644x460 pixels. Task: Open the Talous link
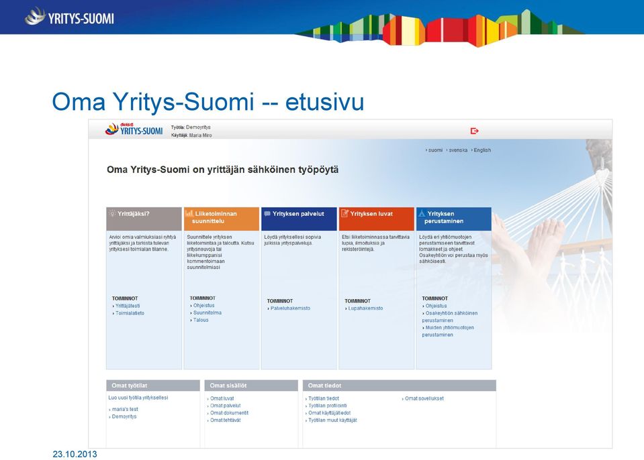pos(199,321)
